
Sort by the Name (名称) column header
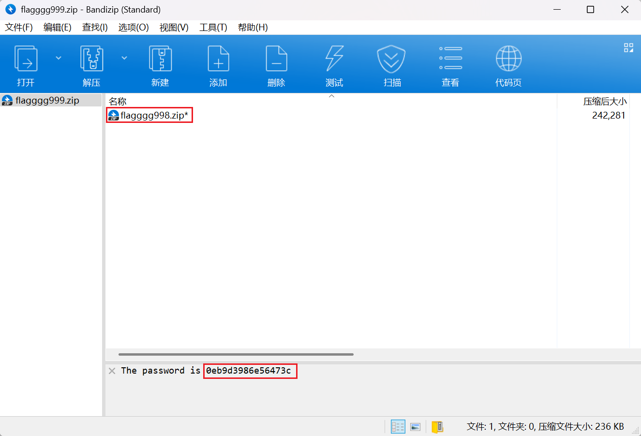[x=118, y=101]
